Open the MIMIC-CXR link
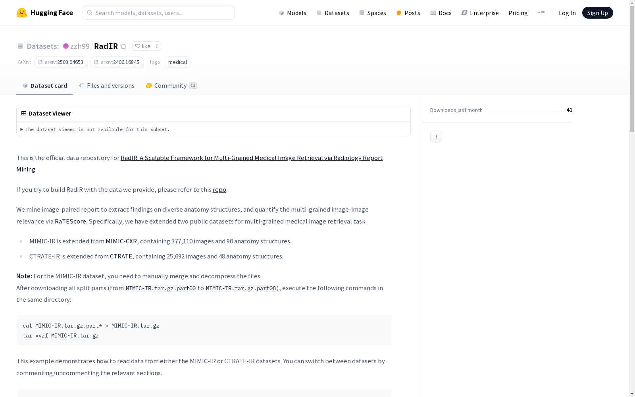 pyautogui.click(x=121, y=241)
